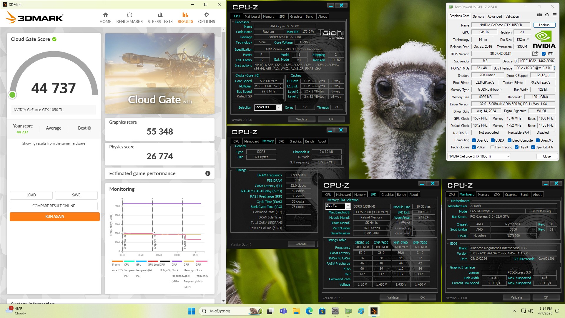Open GPU-Z hamburger menu
Viewport: 565px width, 318px height.
click(x=554, y=15)
